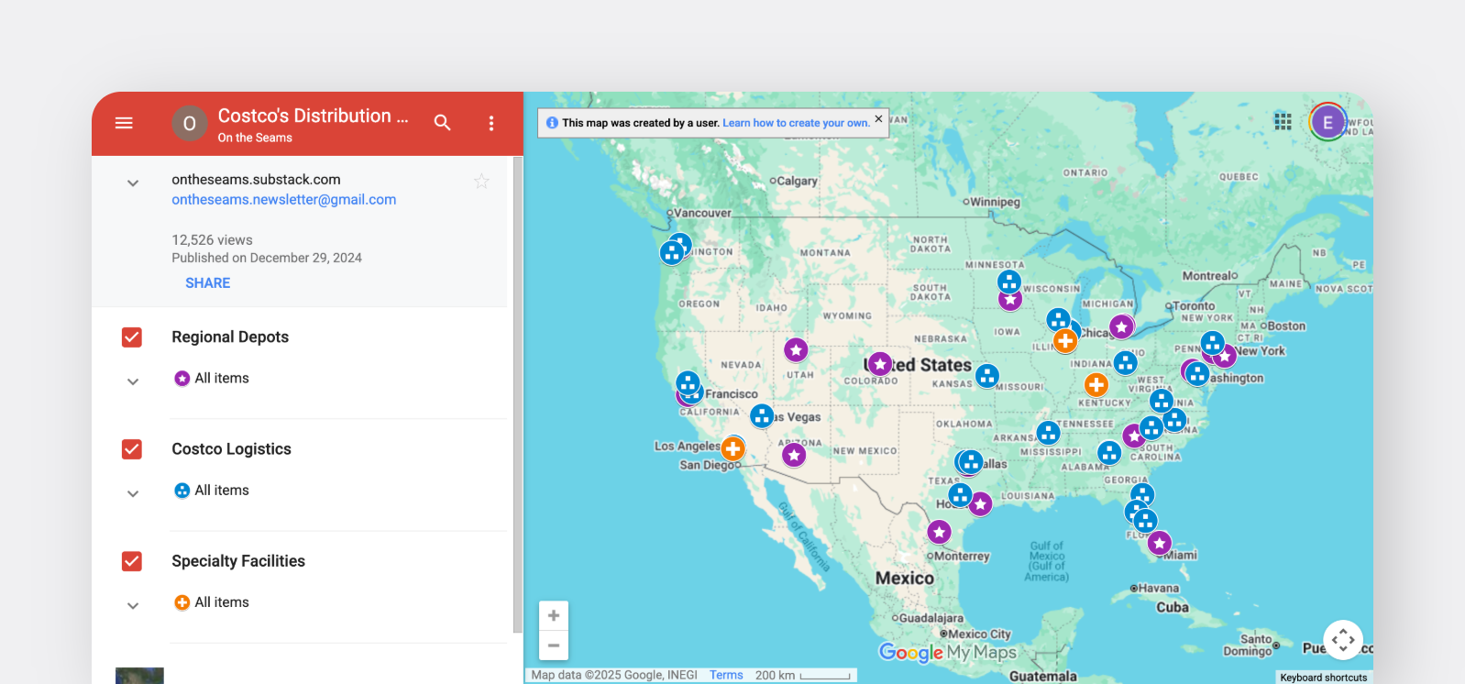This screenshot has width=1465, height=684.
Task: Select 'All items' under Specialty Facilities
Action: [x=222, y=601]
